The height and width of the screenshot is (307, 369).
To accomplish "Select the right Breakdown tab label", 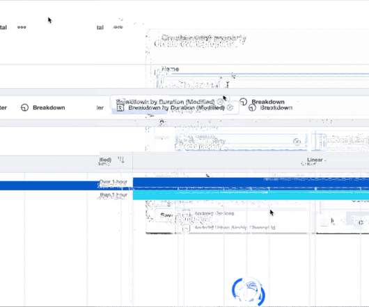I will (276, 108).
